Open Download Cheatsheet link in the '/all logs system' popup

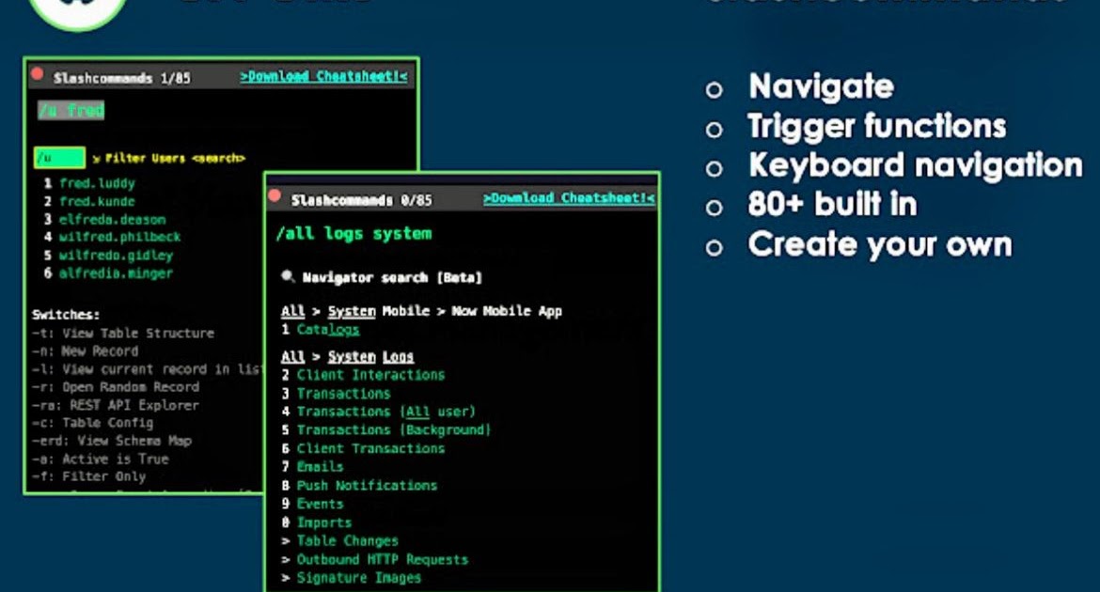coord(568,198)
